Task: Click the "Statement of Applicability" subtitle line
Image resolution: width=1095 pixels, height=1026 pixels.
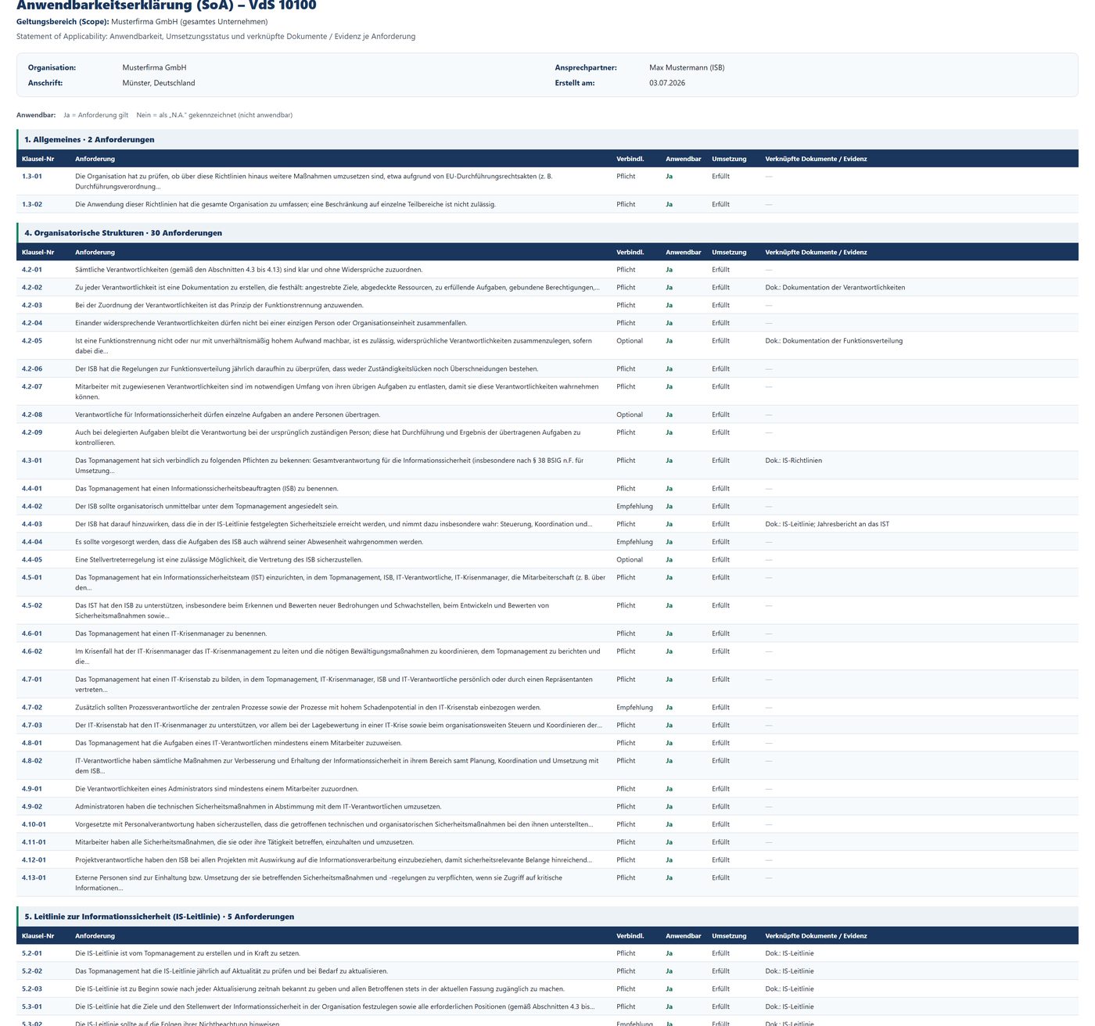Action: pos(216,37)
